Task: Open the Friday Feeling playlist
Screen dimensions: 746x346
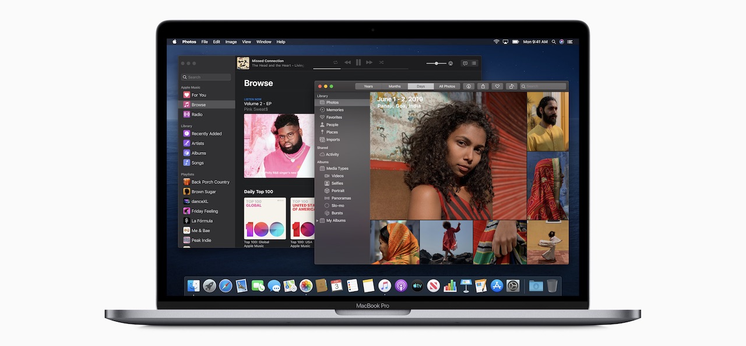Action: (x=208, y=211)
